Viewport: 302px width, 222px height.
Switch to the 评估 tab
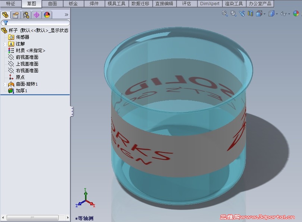[187, 4]
